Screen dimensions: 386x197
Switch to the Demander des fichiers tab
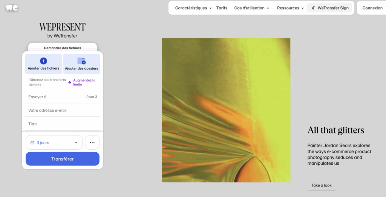pyautogui.click(x=63, y=48)
